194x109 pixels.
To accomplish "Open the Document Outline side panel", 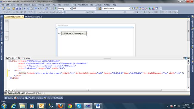I will tap(1, 51).
